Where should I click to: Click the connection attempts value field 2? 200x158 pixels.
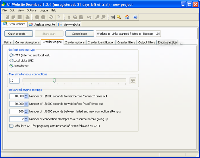pyautogui.click(x=17, y=119)
